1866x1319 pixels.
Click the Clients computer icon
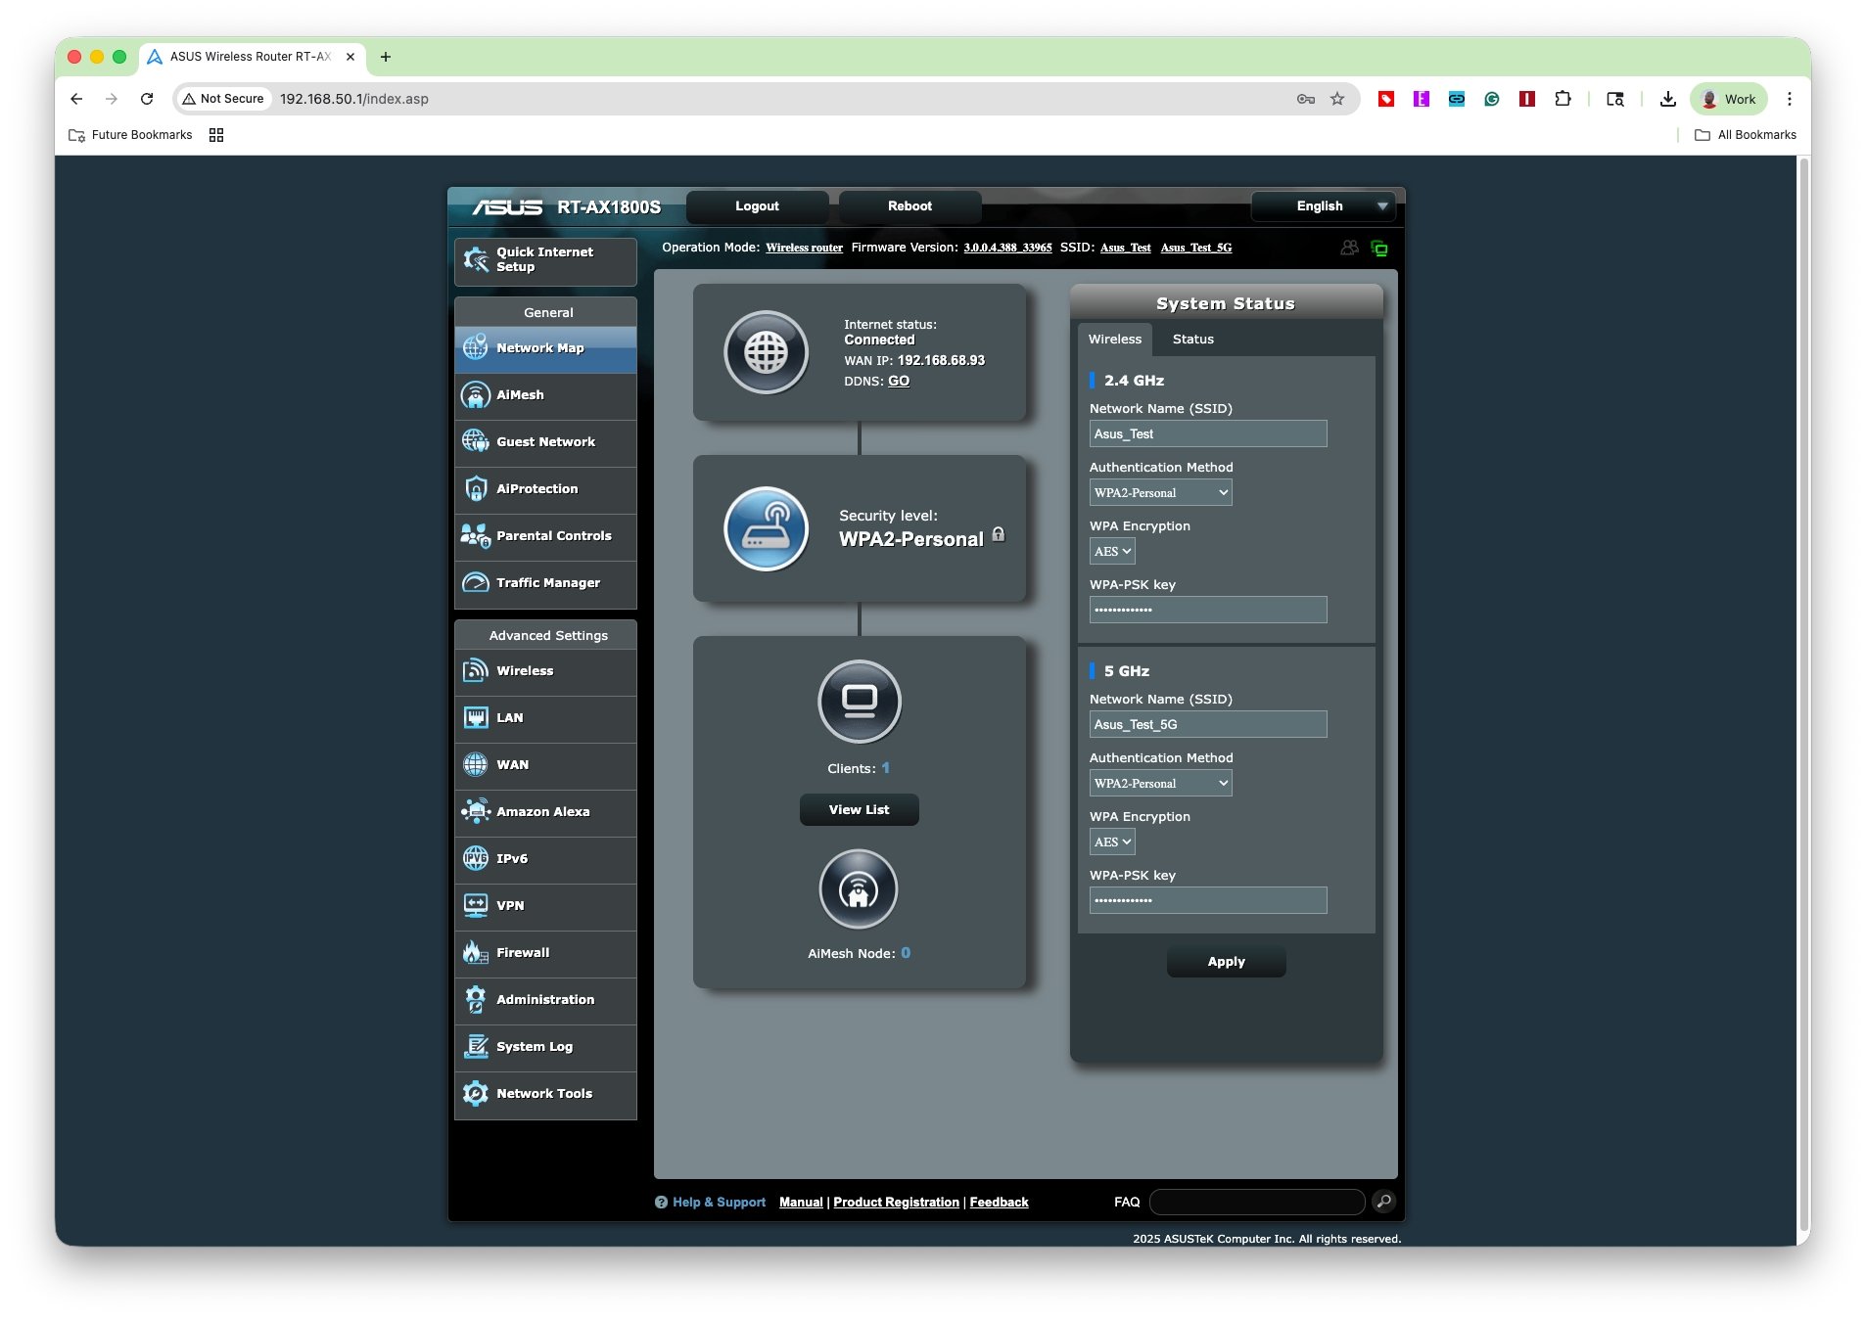click(x=859, y=702)
